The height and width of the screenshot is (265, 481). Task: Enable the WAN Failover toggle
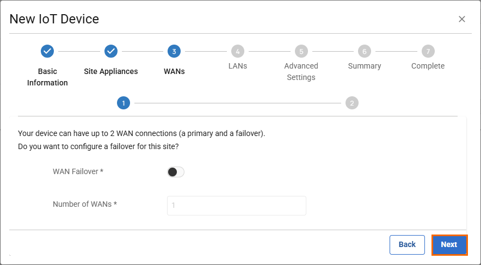click(x=176, y=172)
